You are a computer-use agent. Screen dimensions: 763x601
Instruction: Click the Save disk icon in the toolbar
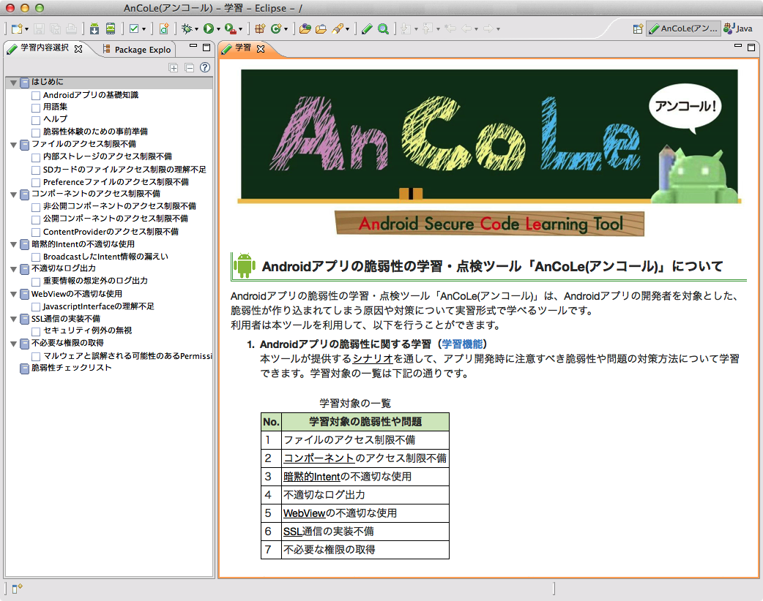(x=40, y=29)
